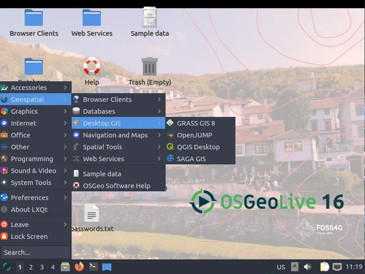Open the Databases submenu entry
Screen dimensions: 365x274
click(x=118, y=111)
